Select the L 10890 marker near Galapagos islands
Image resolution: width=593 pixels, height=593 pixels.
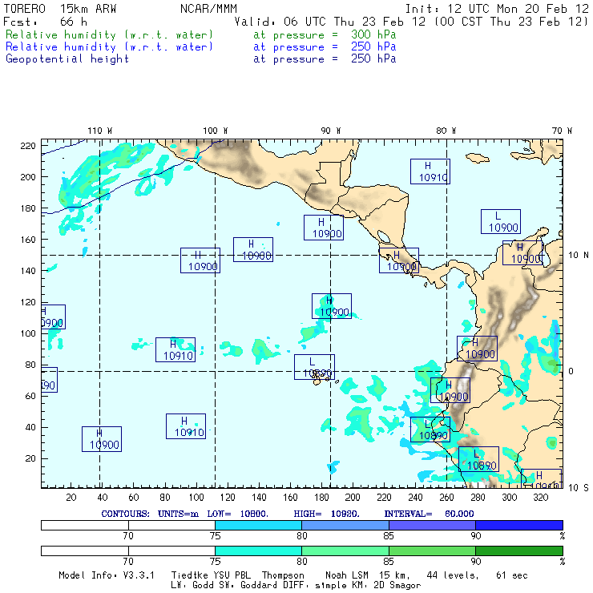point(314,367)
